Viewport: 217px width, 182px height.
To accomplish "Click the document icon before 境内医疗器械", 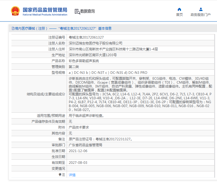I will pos(13,28).
